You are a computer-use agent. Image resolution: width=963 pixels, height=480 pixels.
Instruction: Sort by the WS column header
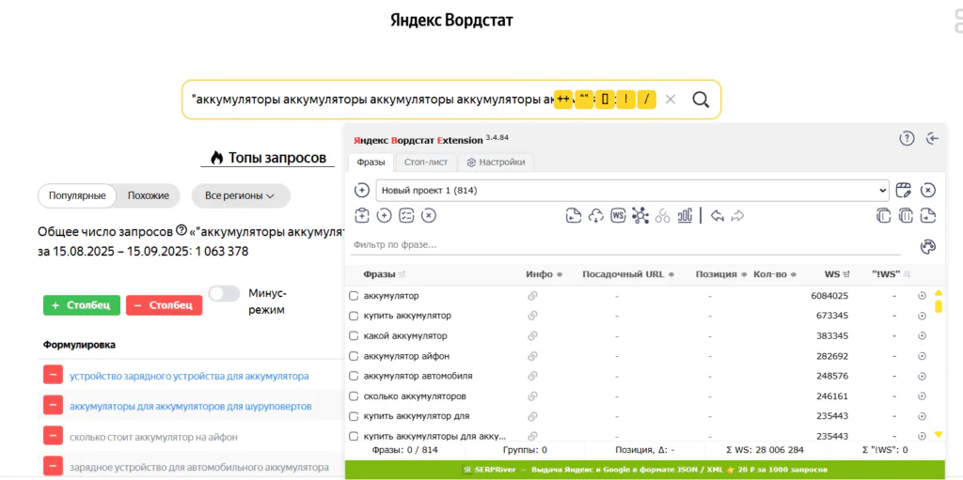pyautogui.click(x=836, y=274)
